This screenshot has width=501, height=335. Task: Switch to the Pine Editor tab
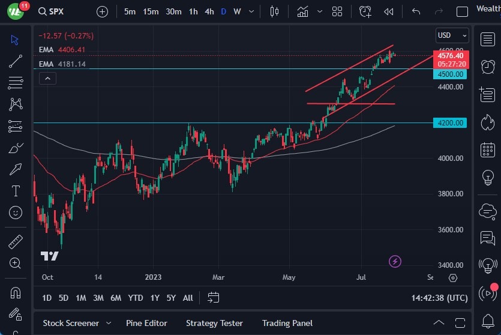tap(146, 323)
